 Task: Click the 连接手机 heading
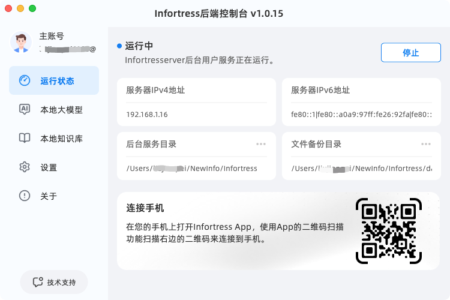tap(145, 208)
